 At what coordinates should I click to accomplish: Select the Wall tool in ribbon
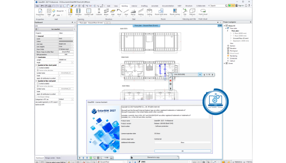49,12
